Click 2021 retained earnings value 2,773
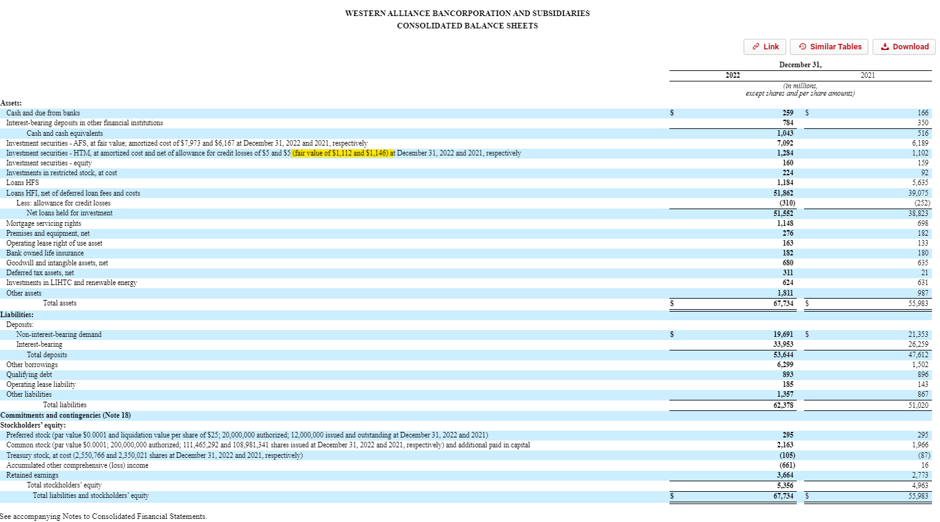 pos(920,475)
